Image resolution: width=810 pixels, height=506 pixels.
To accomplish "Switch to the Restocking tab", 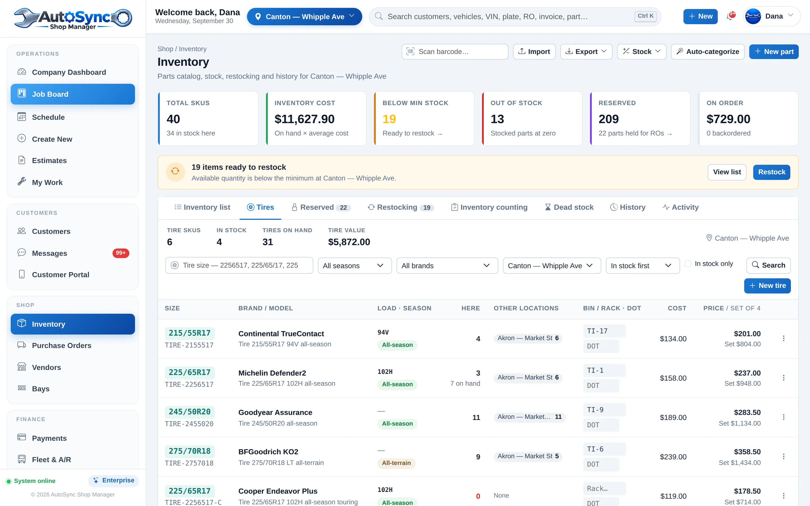I will [401, 207].
